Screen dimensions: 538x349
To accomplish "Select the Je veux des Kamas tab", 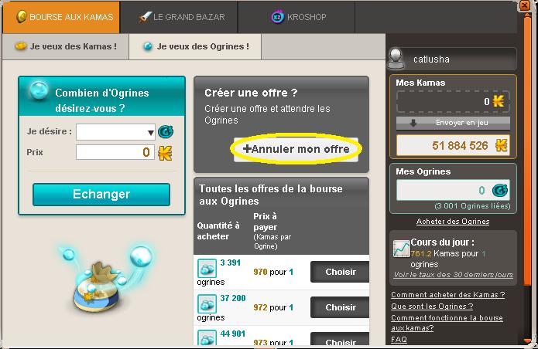I will 66,46.
